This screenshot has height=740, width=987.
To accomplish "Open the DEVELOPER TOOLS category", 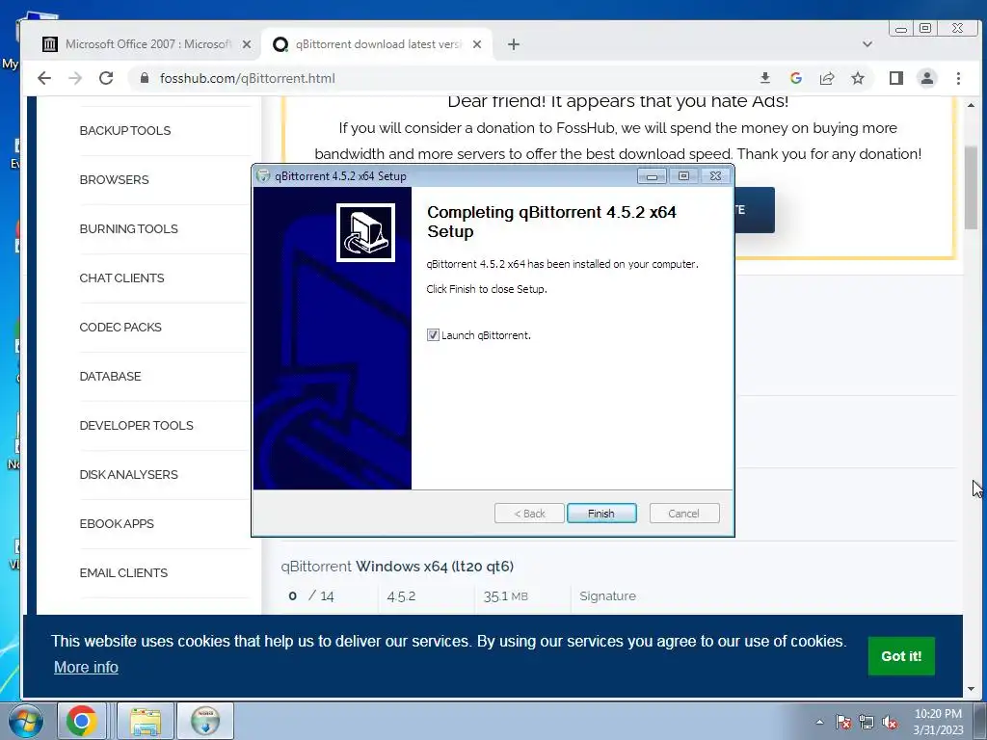I will 136,425.
